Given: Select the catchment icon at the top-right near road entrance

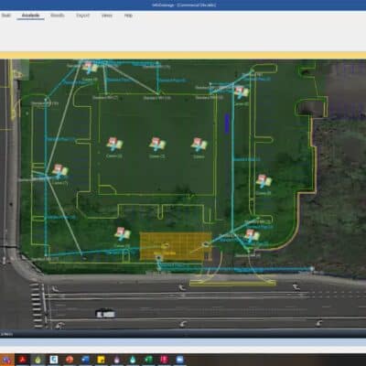Looking at the screenshot, I should [x=241, y=92].
